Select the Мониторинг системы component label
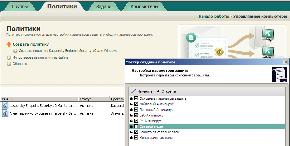Image resolution: width=290 pixels, height=146 pixels. 156,138
